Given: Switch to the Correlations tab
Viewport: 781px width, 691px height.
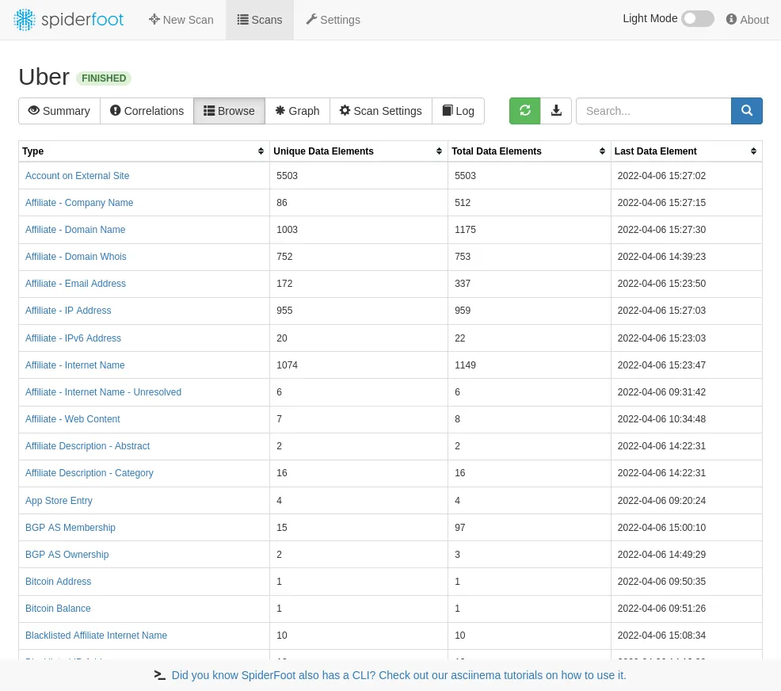Looking at the screenshot, I should coord(147,111).
